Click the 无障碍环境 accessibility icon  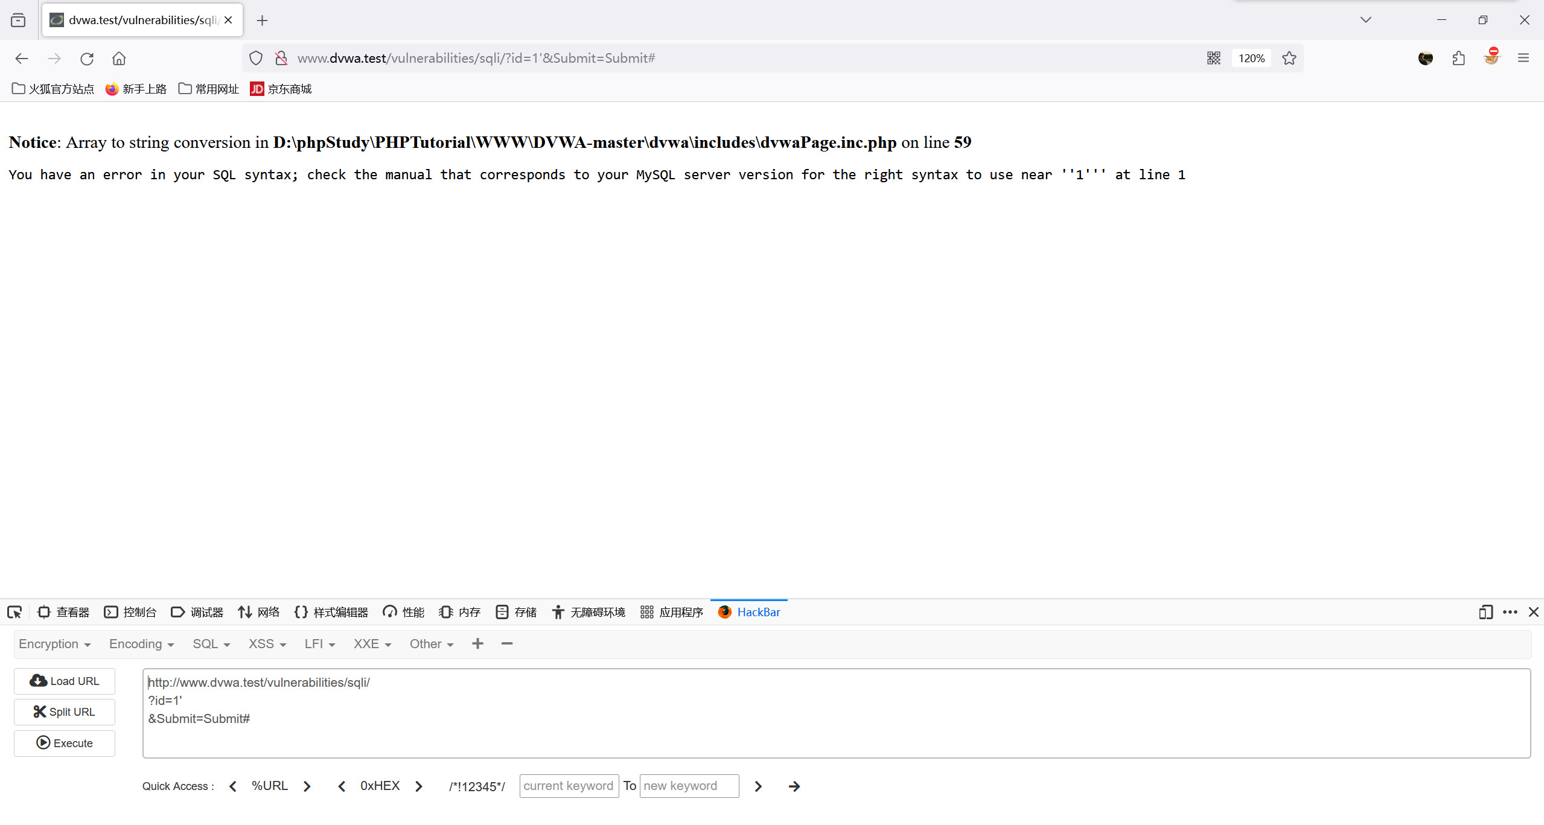click(558, 611)
